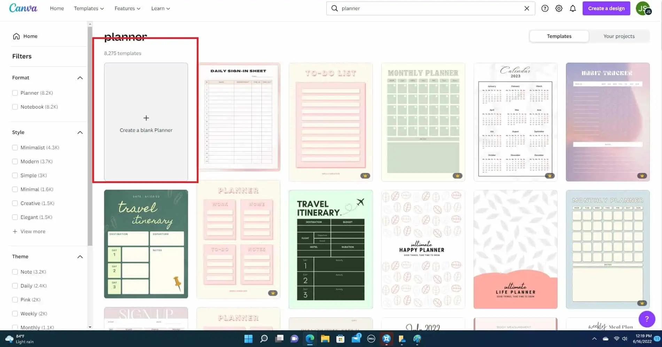Open the settings gear icon

click(559, 8)
